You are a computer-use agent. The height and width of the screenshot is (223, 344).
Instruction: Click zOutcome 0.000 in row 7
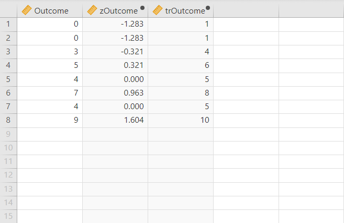pos(134,107)
